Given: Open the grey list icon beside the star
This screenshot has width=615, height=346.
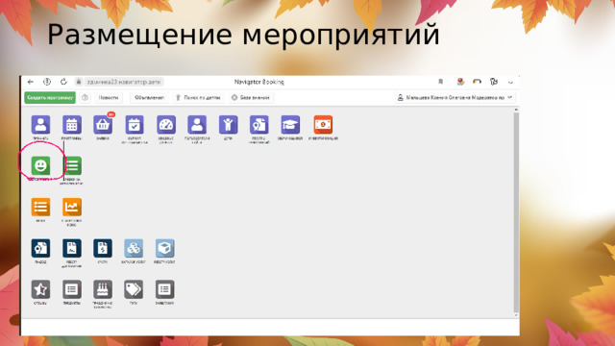Looking at the screenshot, I should (x=72, y=289).
